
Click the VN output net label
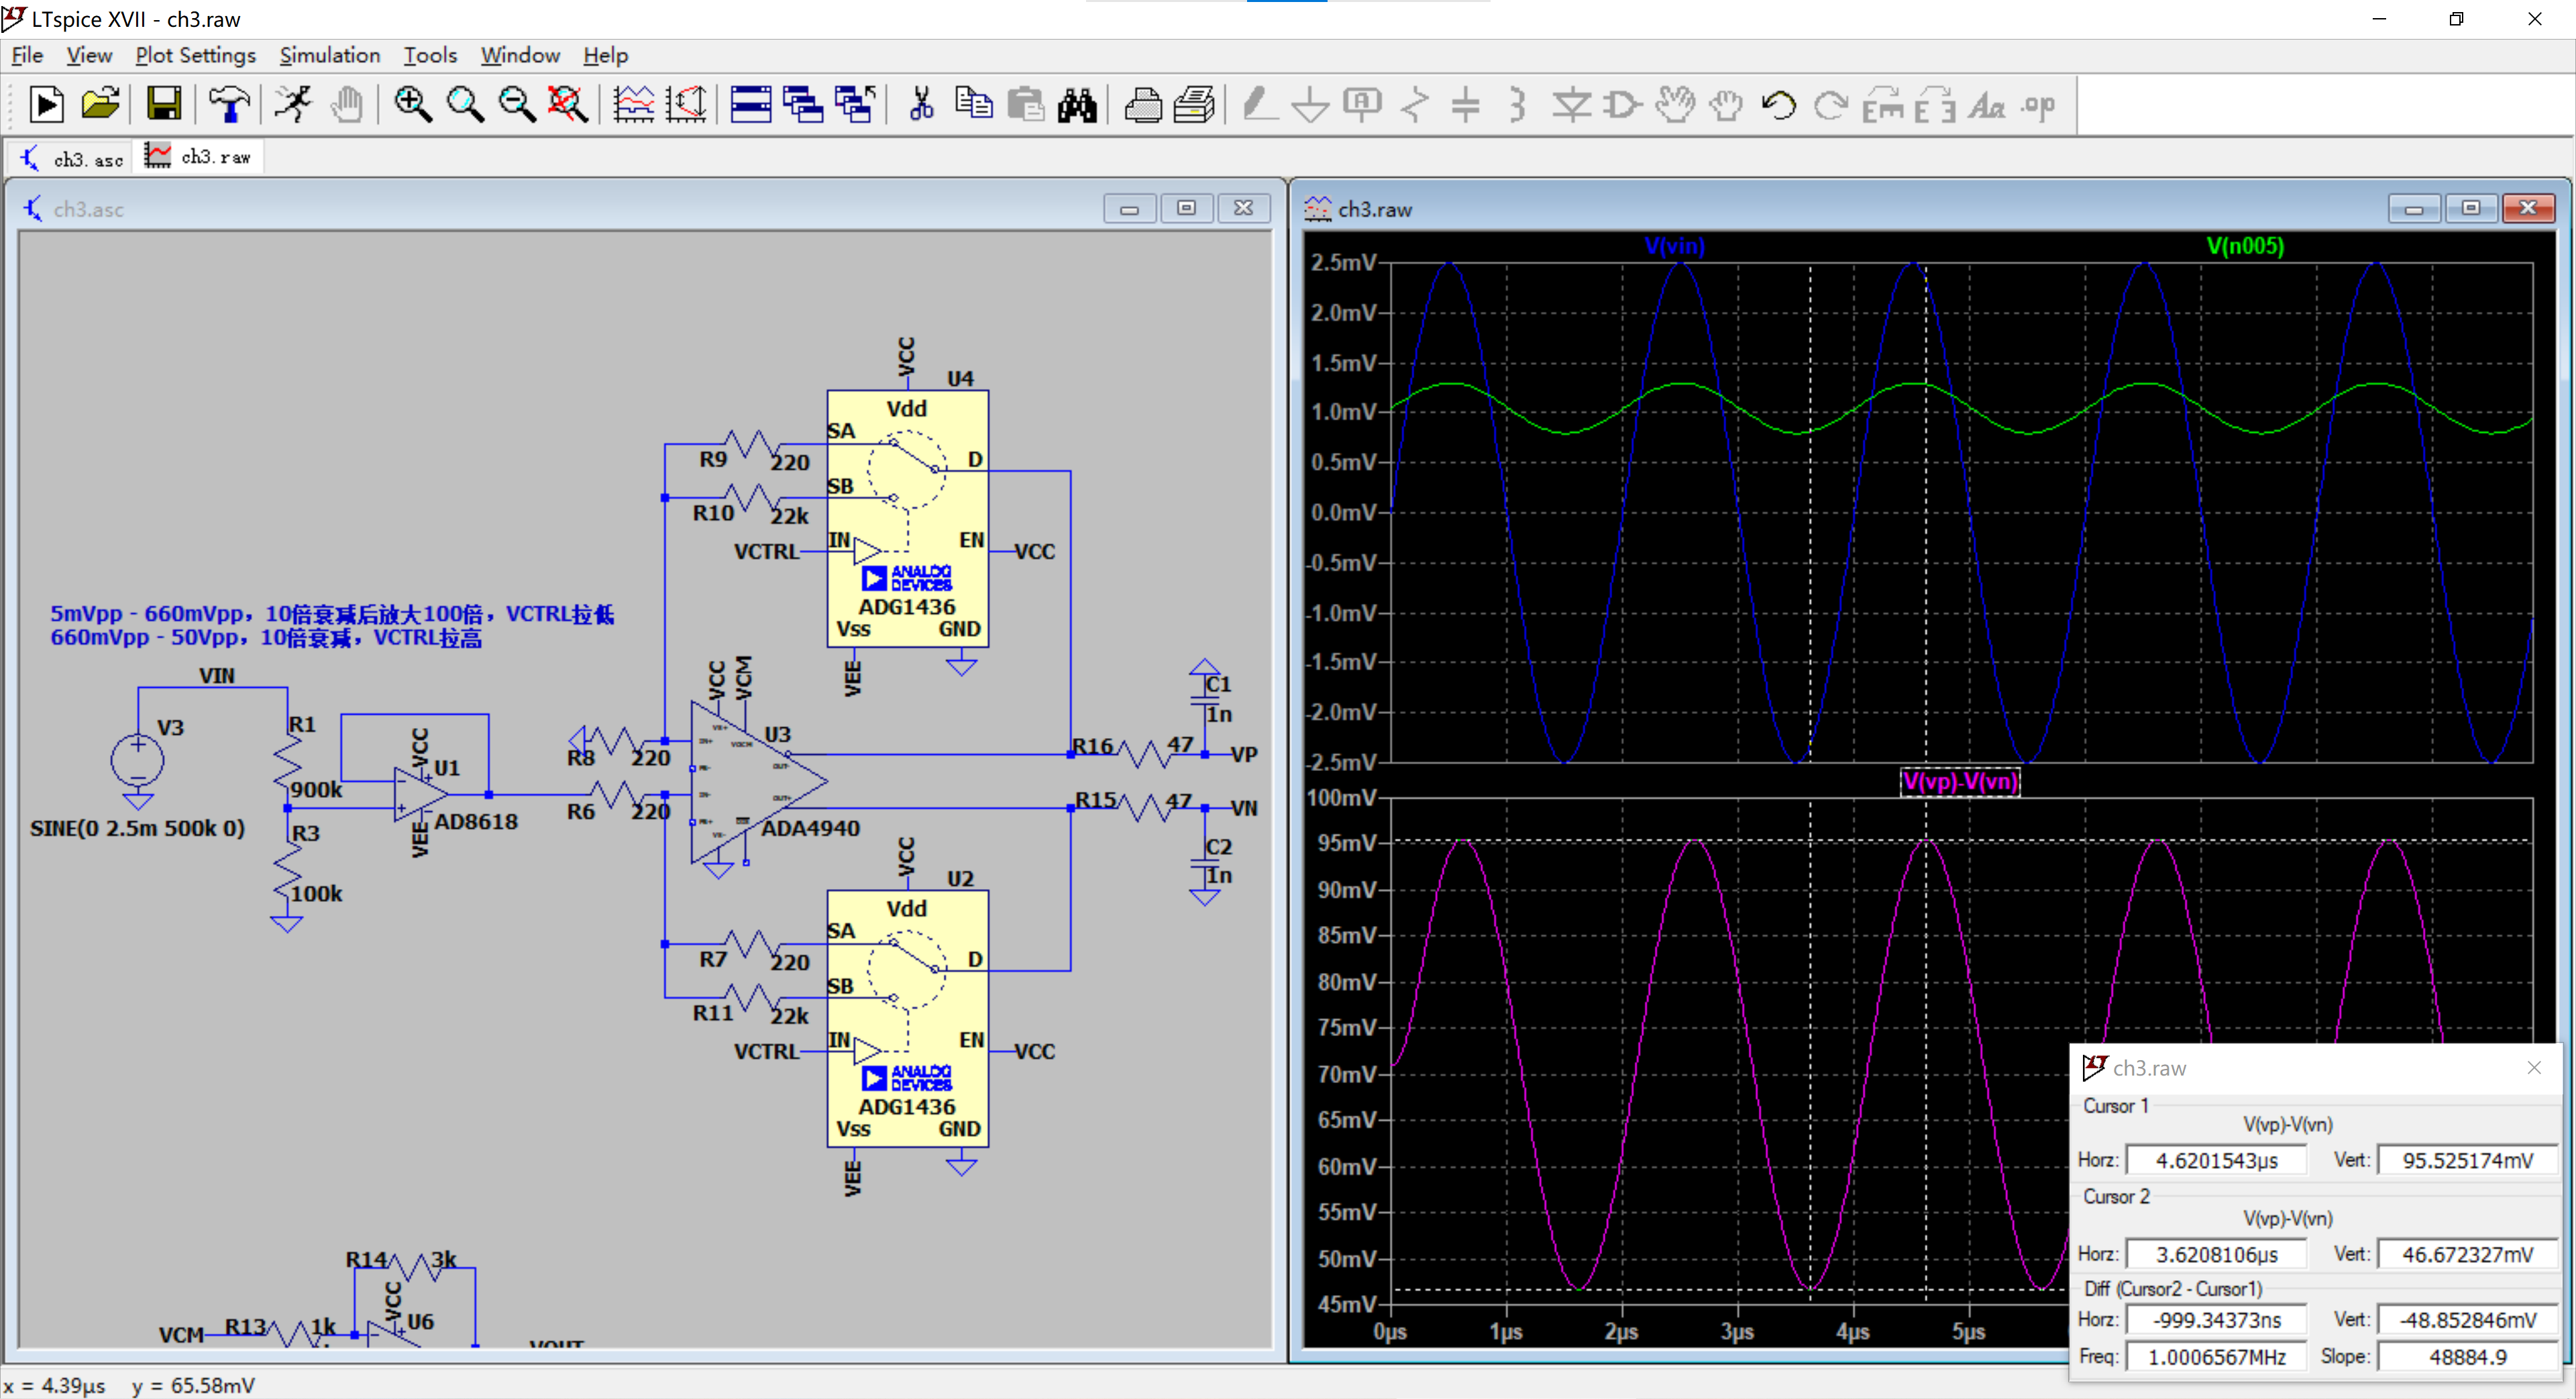pos(1243,808)
